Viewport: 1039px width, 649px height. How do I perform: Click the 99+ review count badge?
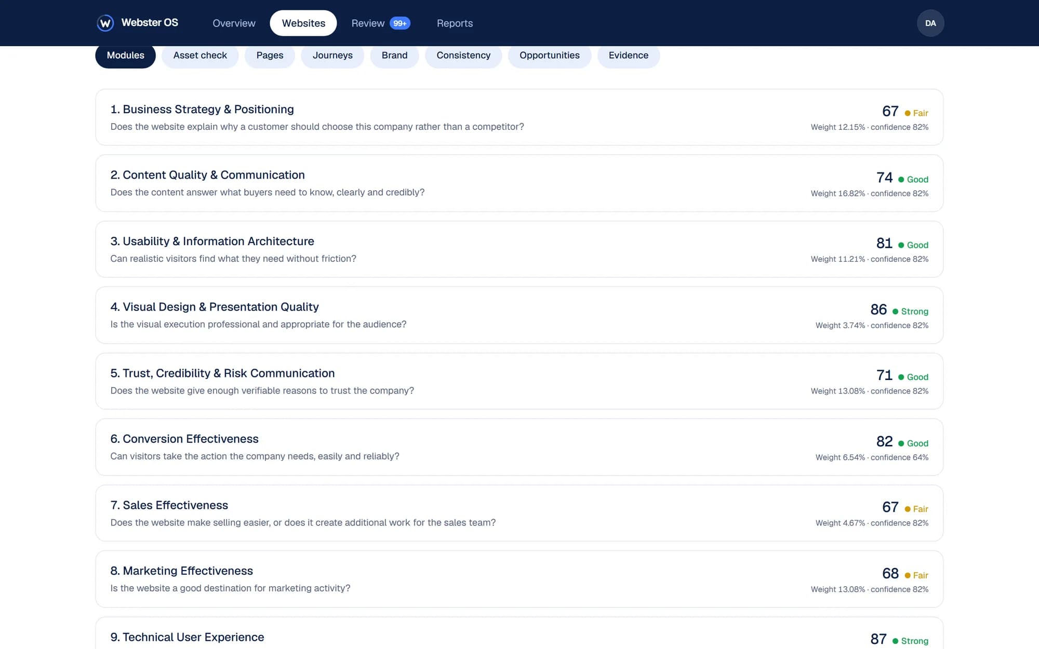(400, 23)
